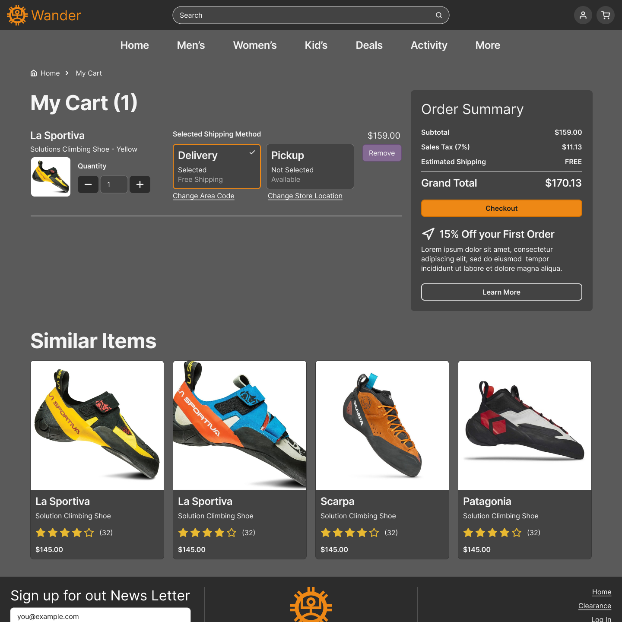Image resolution: width=622 pixels, height=622 pixels.
Task: Click the footer Clearance link
Action: (x=595, y=606)
